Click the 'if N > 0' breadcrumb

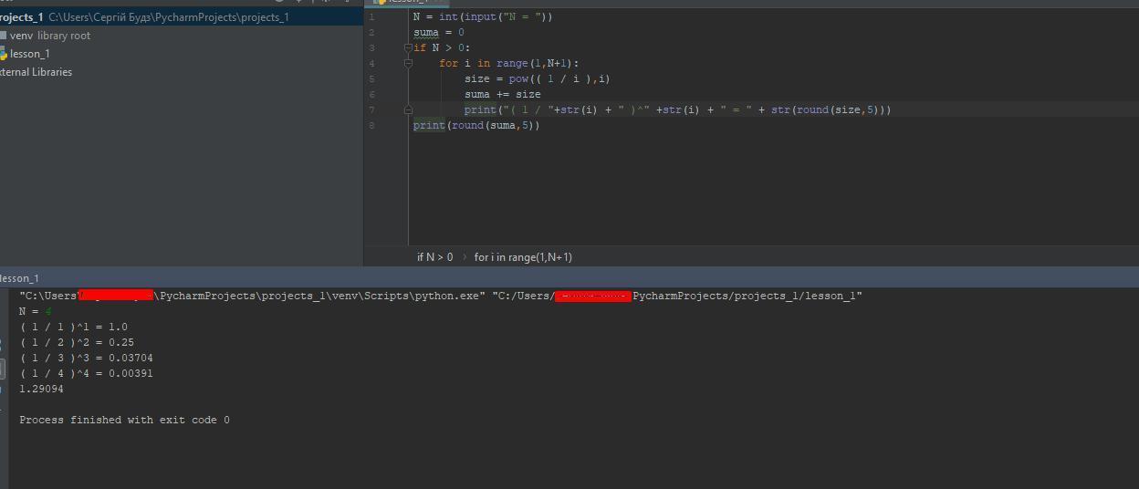pos(434,257)
